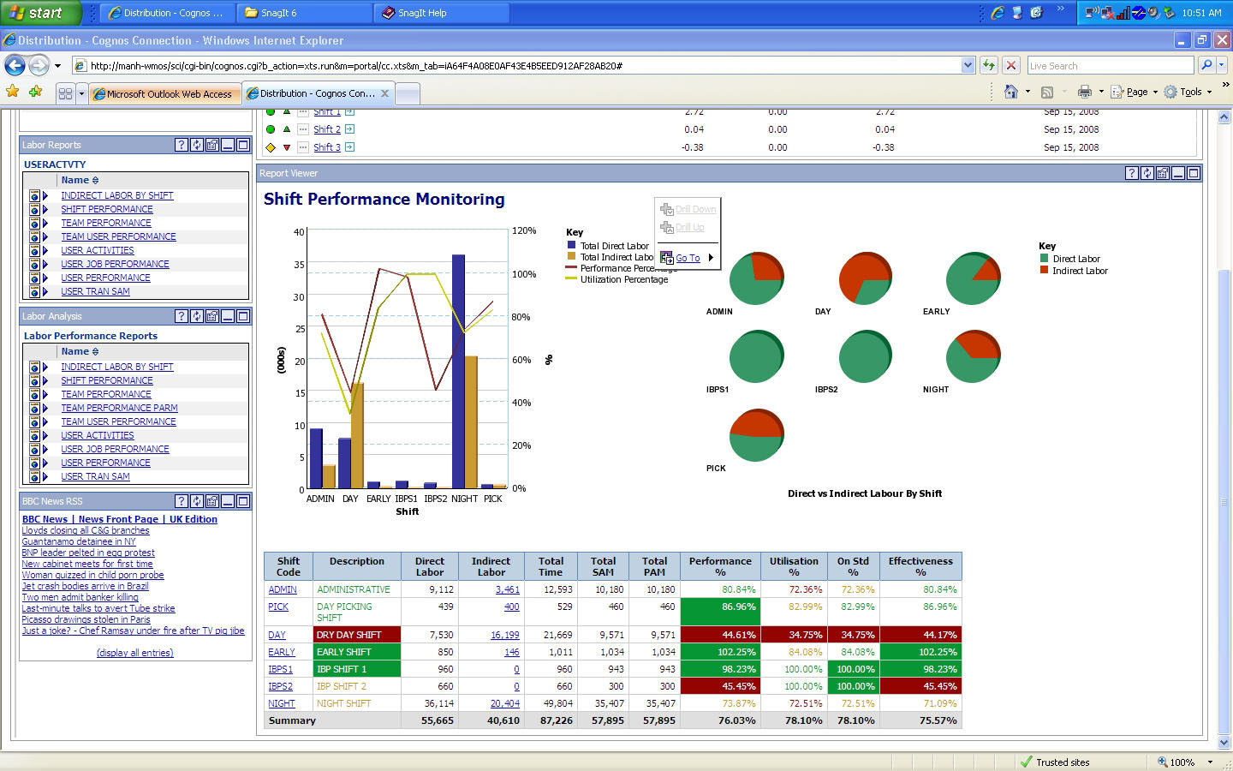Refresh the Labor Analysis panel
Screen dimensions: 1233x771
coord(197,316)
